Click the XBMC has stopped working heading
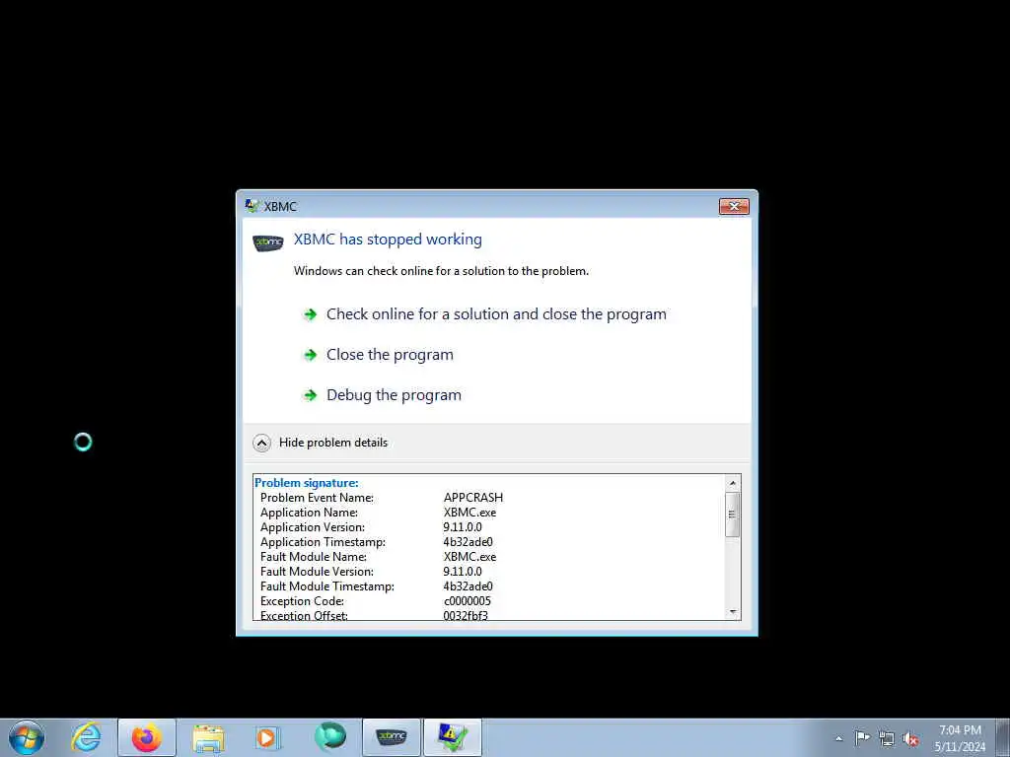Screen dimensions: 1010x757 click(388, 240)
